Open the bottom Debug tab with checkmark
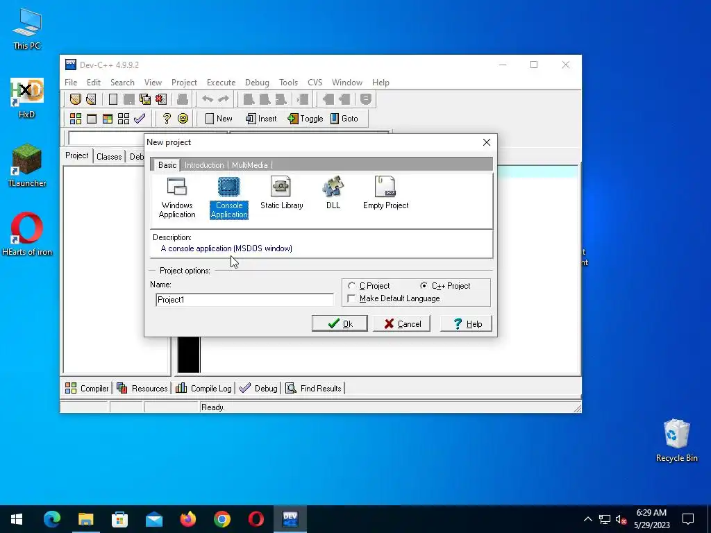Viewport: 711px width, 533px height. (x=258, y=389)
